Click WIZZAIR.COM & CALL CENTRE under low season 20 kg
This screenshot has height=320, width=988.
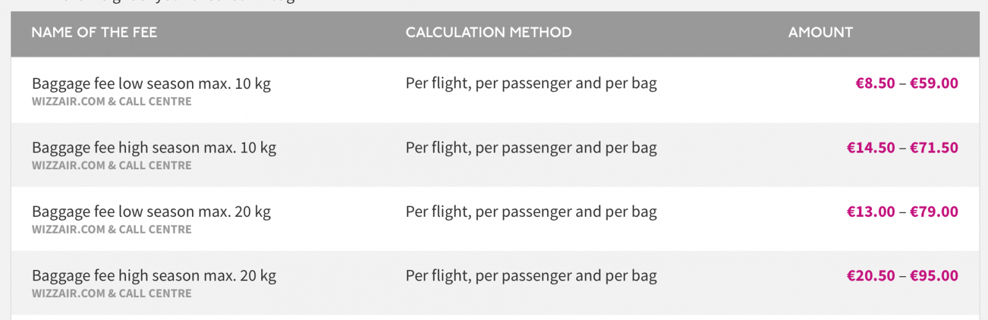click(112, 229)
